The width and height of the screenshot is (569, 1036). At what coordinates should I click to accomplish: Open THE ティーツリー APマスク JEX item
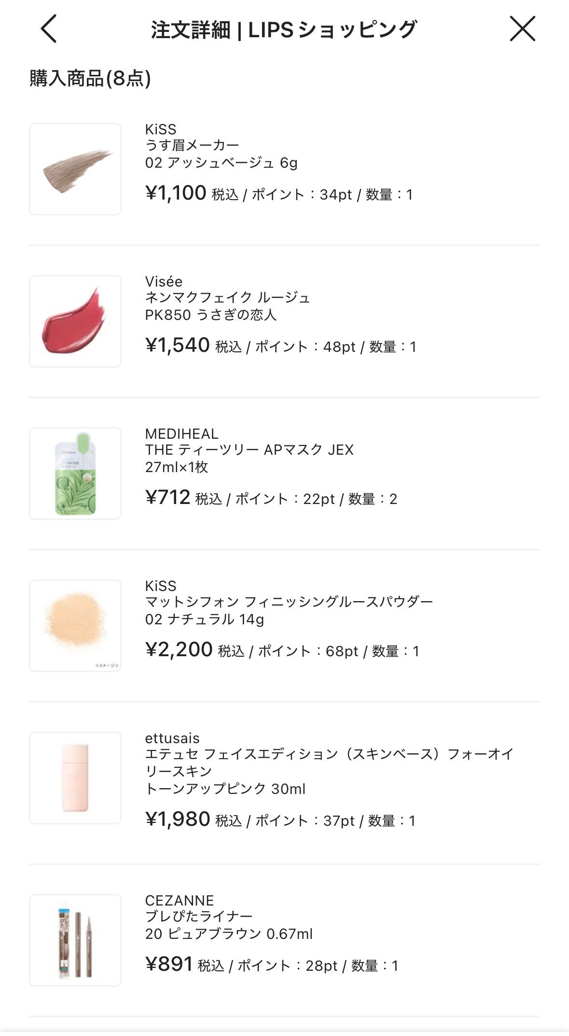(249, 450)
